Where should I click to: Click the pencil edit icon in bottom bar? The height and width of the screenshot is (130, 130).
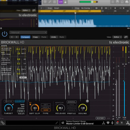[57, 123]
